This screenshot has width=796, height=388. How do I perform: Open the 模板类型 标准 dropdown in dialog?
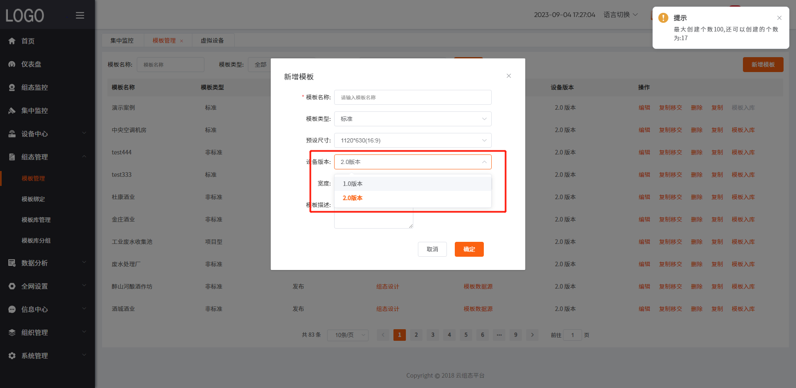[x=413, y=119]
